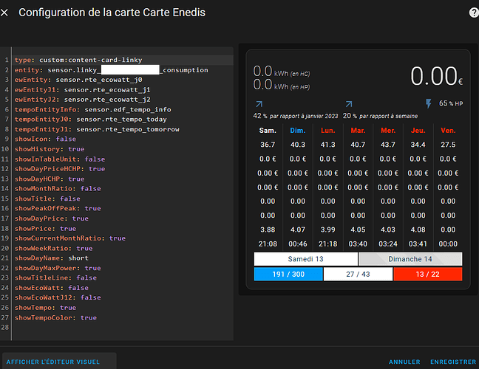Click the red Ven. day column header
The image size is (479, 369).
(x=448, y=131)
